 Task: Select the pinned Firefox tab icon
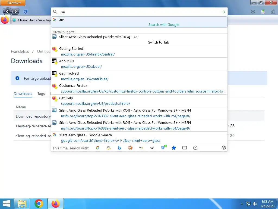(x=5, y=20)
